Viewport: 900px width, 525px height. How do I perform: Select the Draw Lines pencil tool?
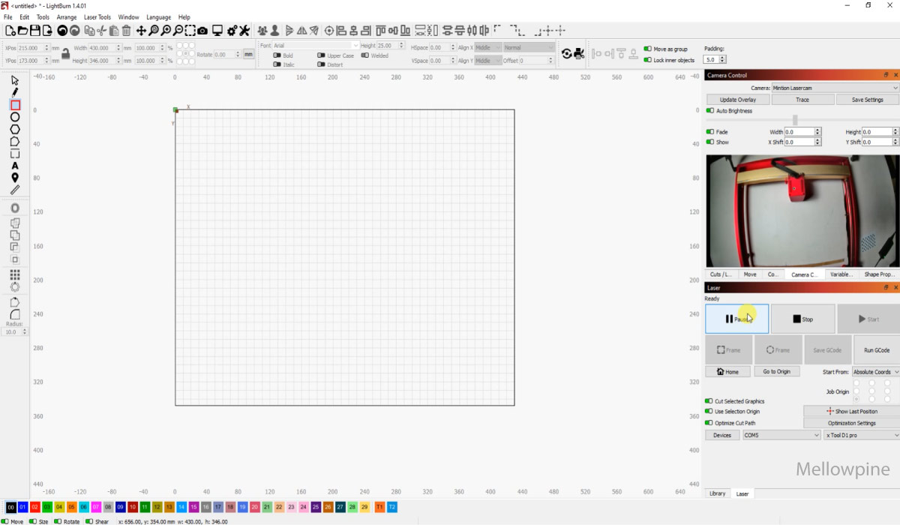(x=15, y=91)
